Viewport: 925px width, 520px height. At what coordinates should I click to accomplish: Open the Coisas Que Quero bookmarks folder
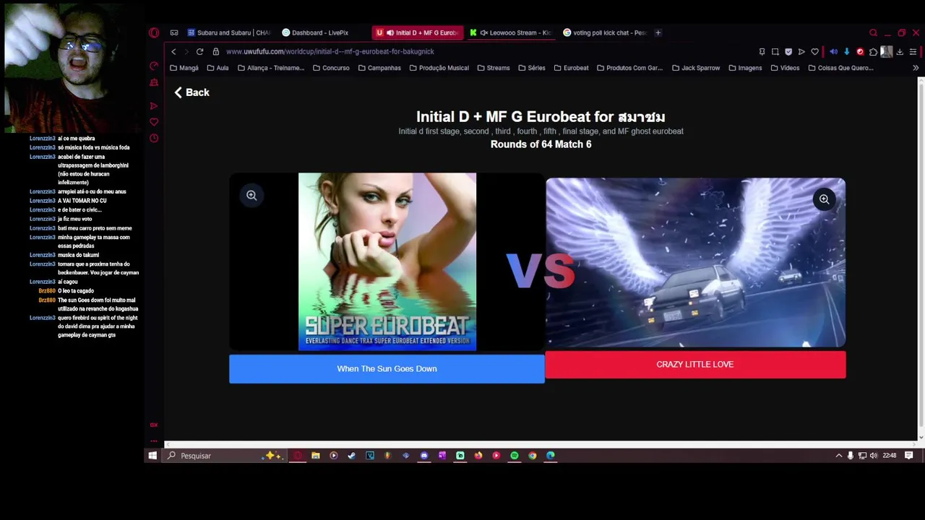tap(840, 68)
